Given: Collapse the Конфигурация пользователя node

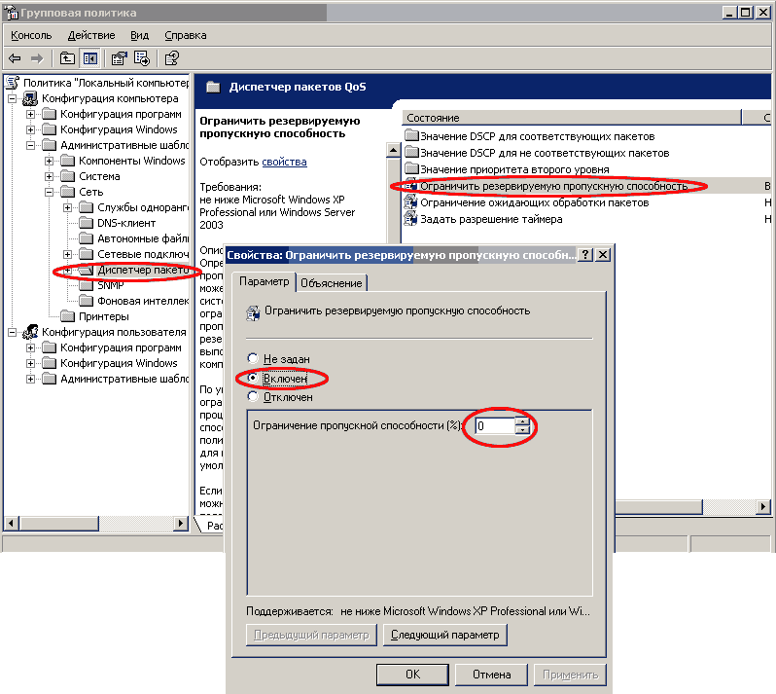Looking at the screenshot, I should (x=12, y=332).
